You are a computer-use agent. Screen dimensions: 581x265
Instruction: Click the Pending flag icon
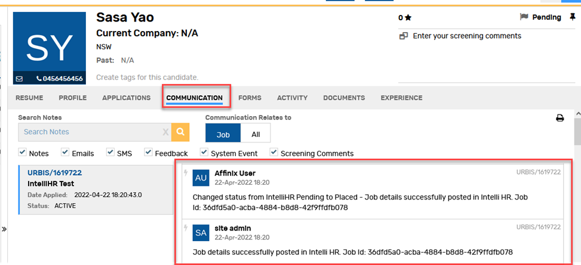click(524, 17)
